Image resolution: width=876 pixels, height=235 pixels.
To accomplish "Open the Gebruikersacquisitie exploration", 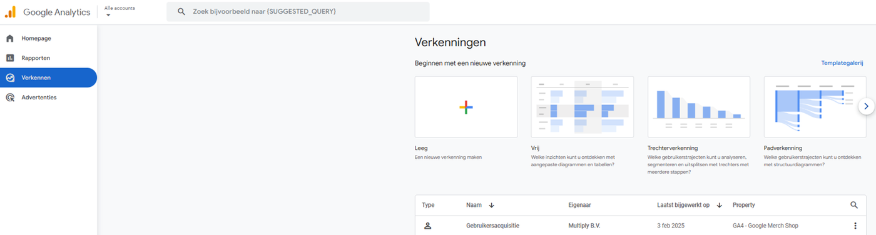I will coord(493,226).
